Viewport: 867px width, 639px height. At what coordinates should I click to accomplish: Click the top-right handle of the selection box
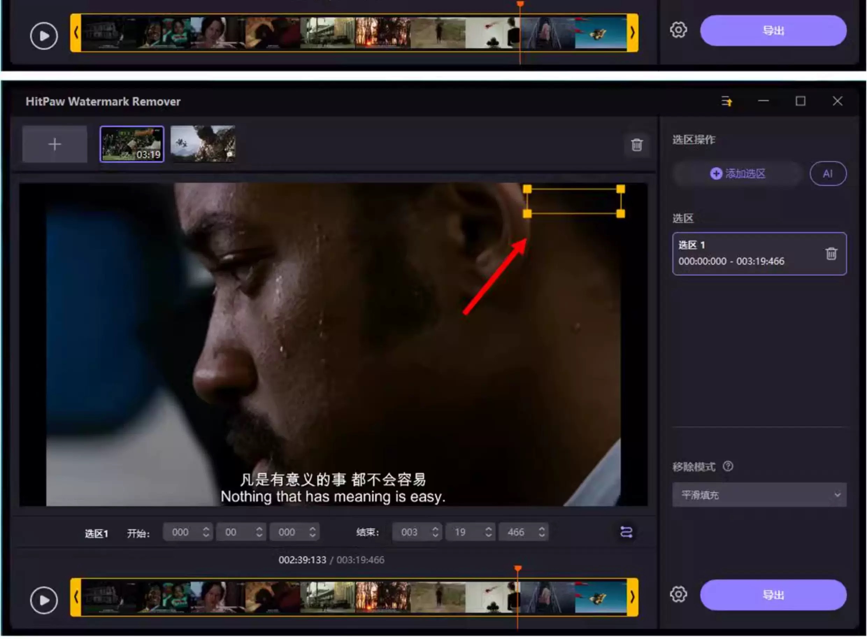(621, 189)
